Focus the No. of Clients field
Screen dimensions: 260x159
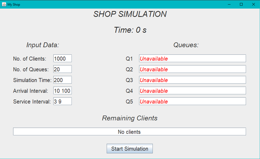tap(63, 58)
